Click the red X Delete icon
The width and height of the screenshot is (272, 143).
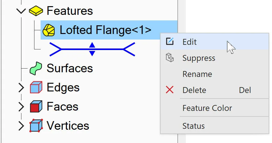click(169, 90)
